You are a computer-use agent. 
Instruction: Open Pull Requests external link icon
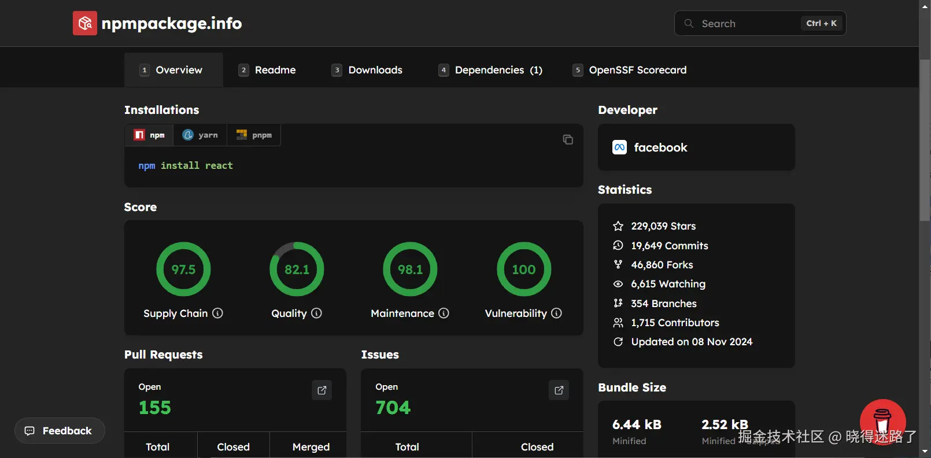tap(322, 390)
